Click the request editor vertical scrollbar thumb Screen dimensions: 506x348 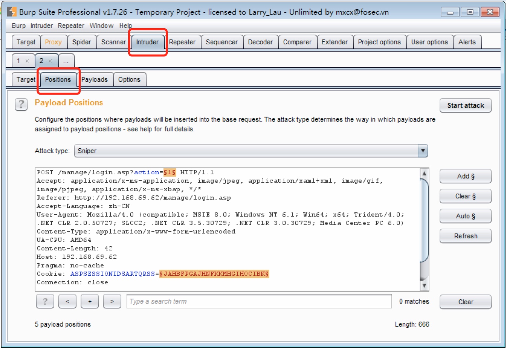(x=425, y=220)
